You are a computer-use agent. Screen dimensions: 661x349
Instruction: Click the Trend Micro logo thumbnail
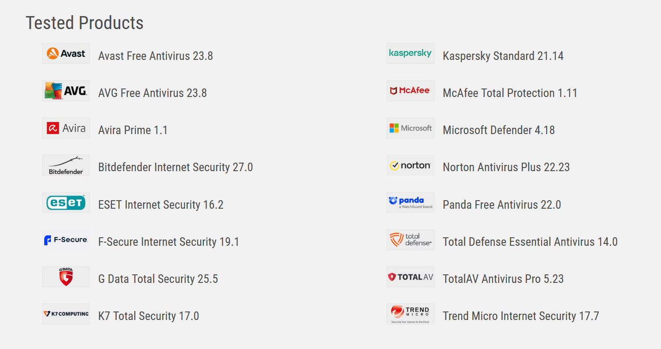click(x=410, y=314)
